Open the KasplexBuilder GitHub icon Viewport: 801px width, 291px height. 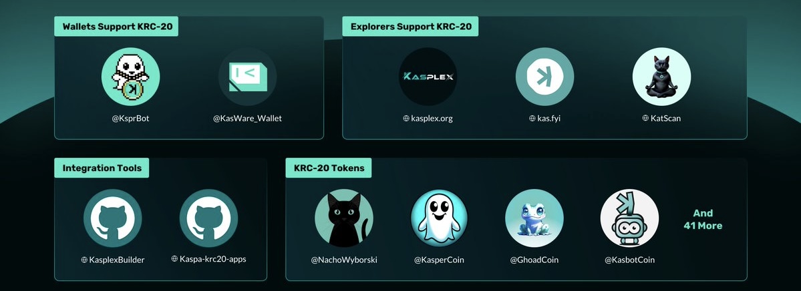click(113, 218)
